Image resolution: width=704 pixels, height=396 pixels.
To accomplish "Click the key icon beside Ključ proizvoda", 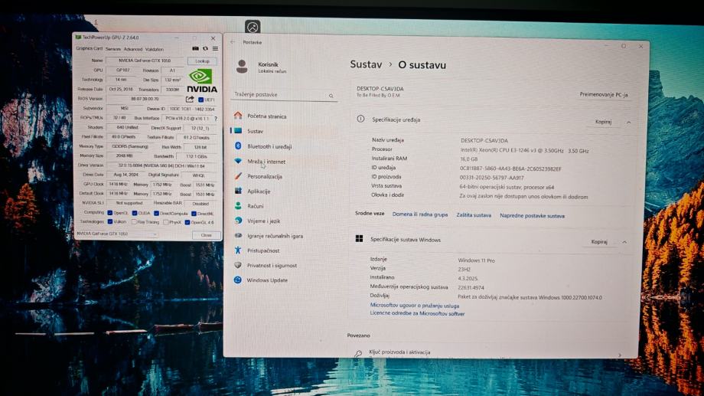I will click(358, 354).
